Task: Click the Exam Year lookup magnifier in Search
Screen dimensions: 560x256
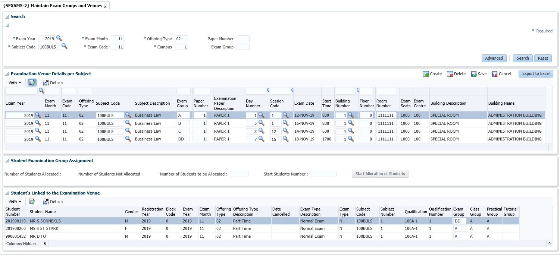Action: (x=59, y=38)
